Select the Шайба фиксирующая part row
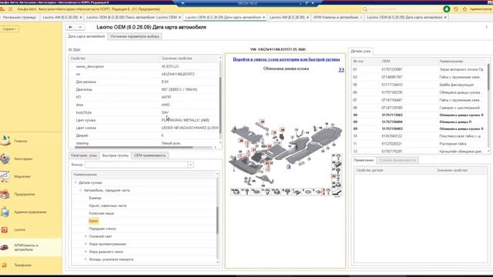 pos(419,85)
